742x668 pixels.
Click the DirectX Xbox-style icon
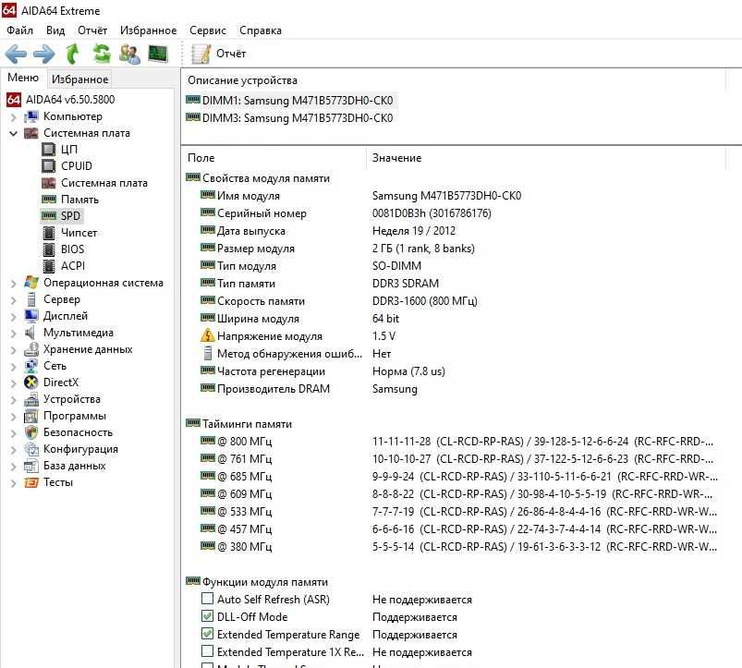point(31,383)
